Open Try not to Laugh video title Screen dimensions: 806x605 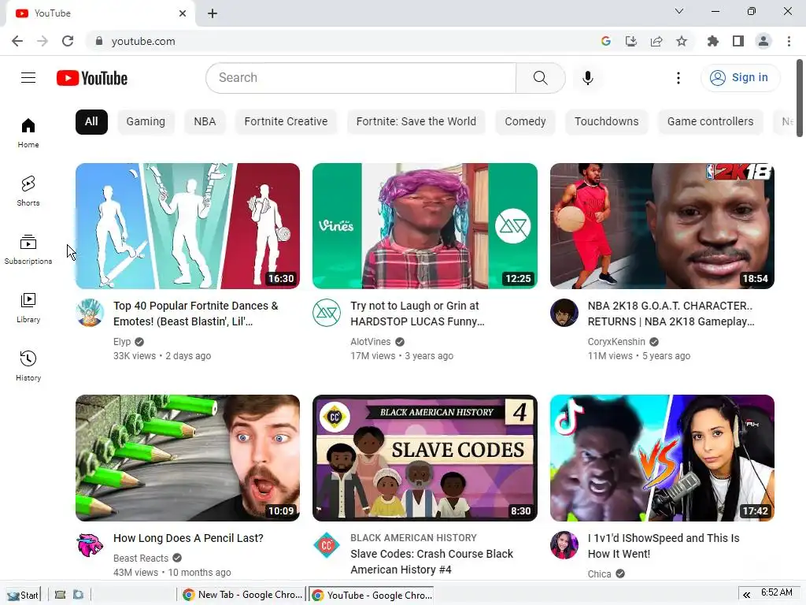click(417, 314)
